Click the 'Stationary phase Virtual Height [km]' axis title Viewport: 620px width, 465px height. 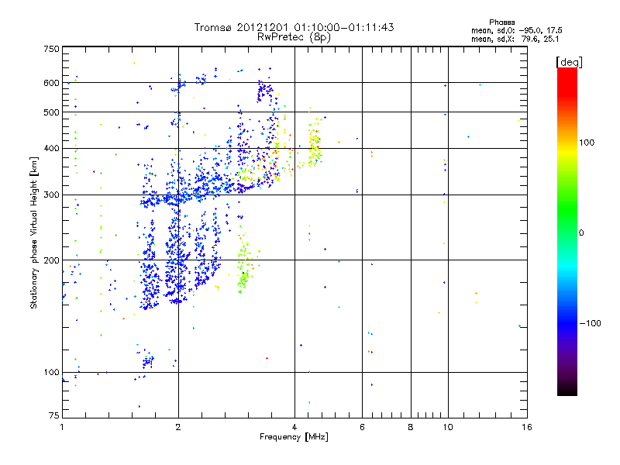[34, 233]
